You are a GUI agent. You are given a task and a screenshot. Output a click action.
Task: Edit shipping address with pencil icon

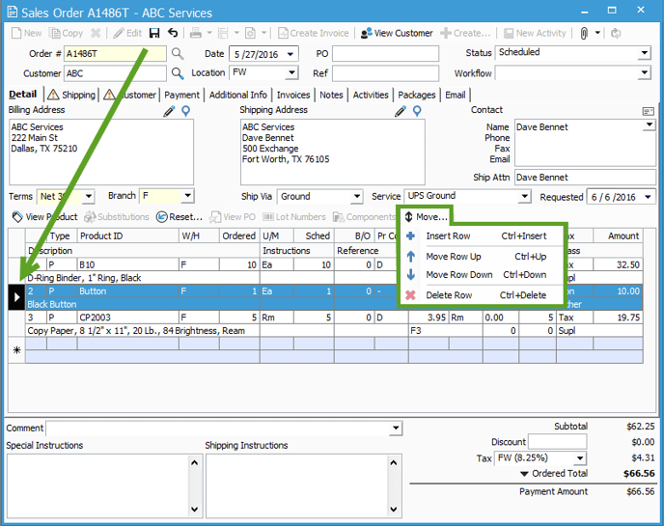(401, 111)
